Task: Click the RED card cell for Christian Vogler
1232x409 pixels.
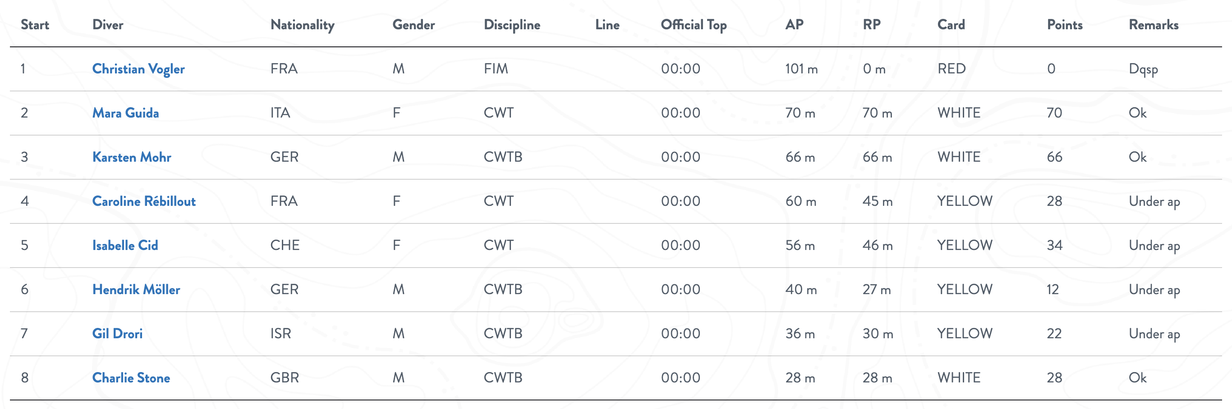Action: [x=951, y=69]
